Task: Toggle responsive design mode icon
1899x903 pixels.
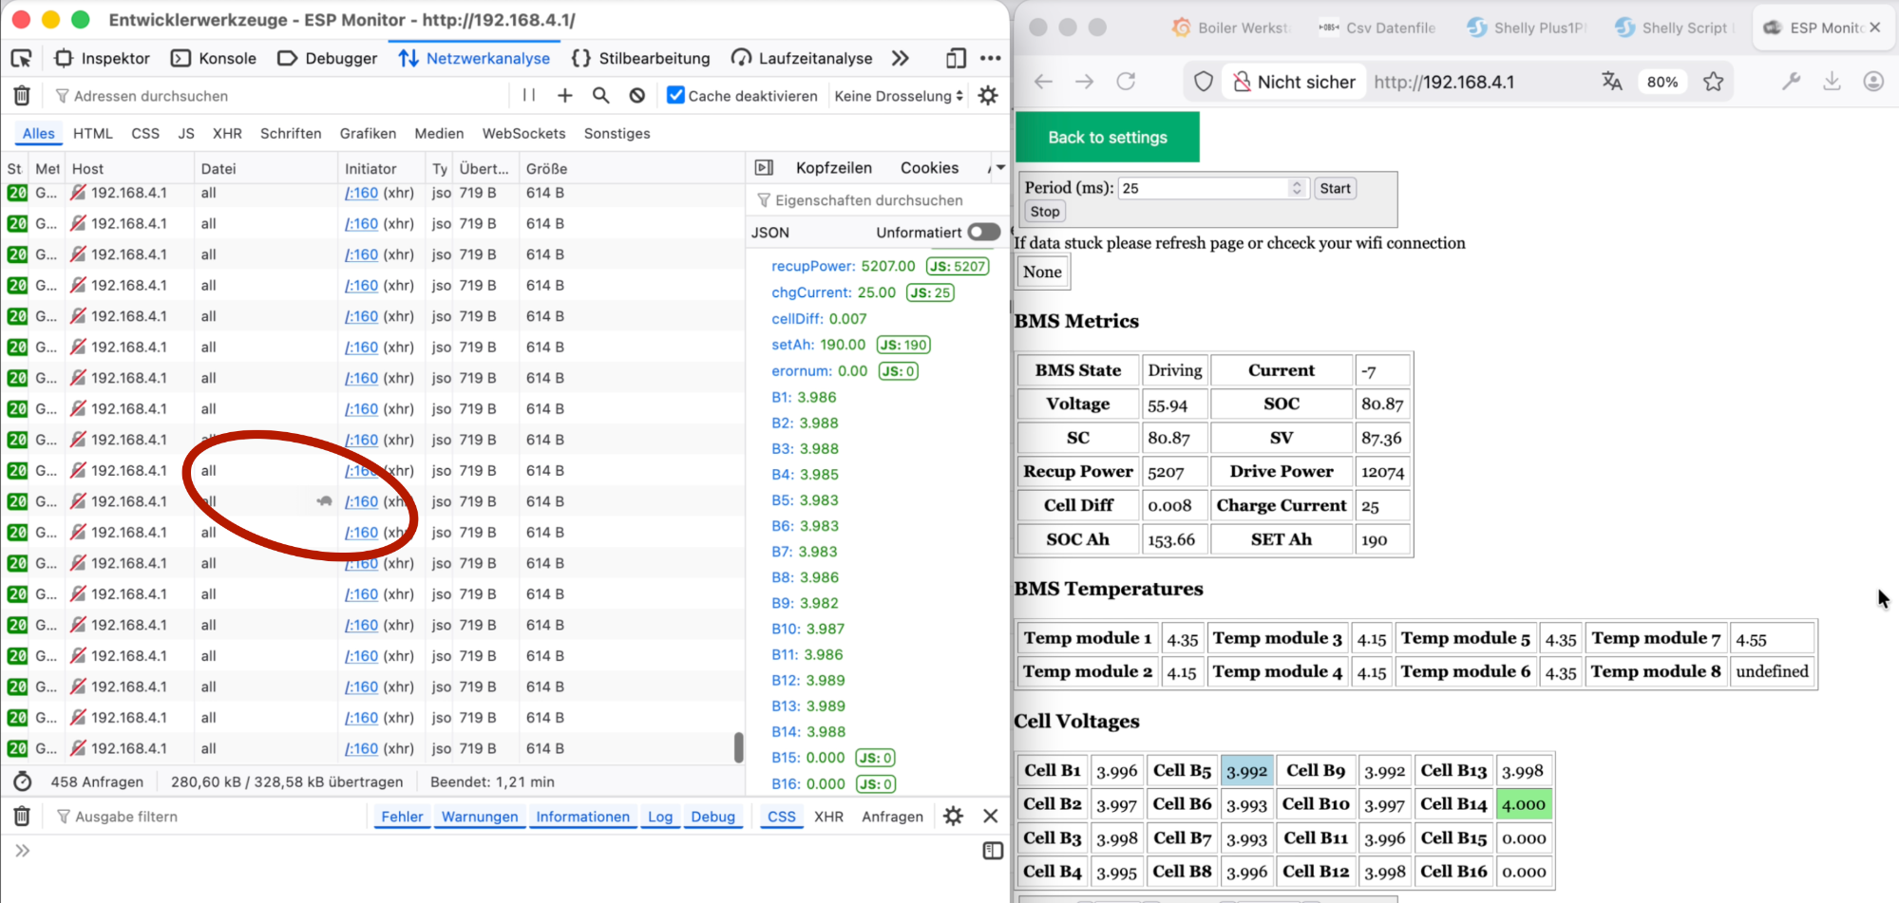Action: (x=956, y=59)
